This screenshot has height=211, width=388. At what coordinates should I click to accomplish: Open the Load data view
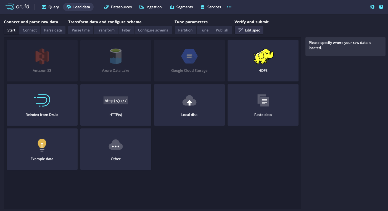coord(78,7)
